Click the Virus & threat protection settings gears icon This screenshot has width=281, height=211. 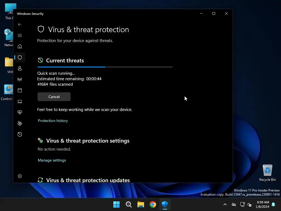[x=40, y=140]
